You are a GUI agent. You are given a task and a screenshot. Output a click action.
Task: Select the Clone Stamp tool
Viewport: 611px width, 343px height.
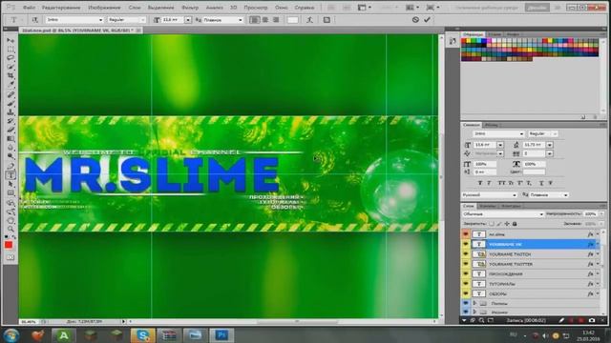point(11,112)
